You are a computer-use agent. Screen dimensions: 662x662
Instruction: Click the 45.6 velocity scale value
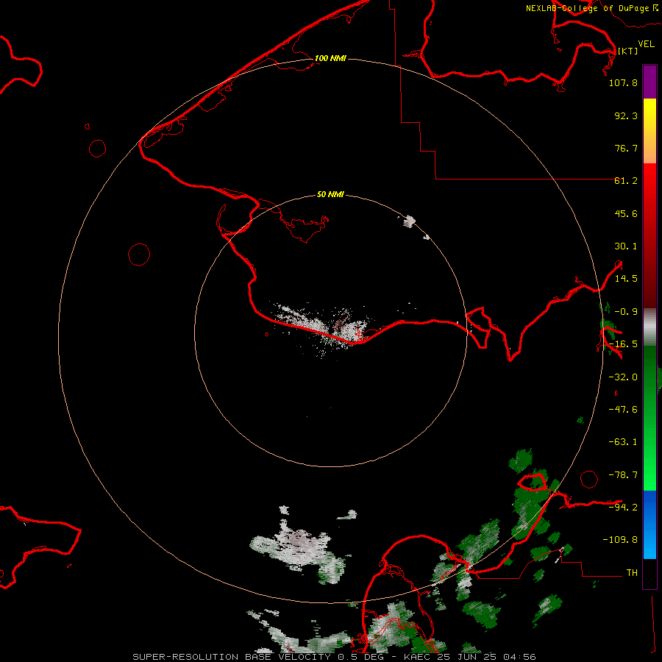pos(626,213)
